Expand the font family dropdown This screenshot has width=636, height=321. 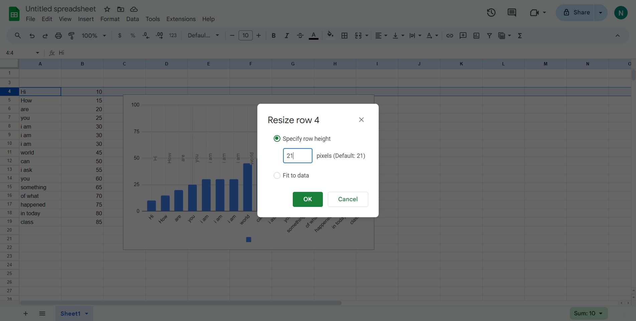(203, 36)
